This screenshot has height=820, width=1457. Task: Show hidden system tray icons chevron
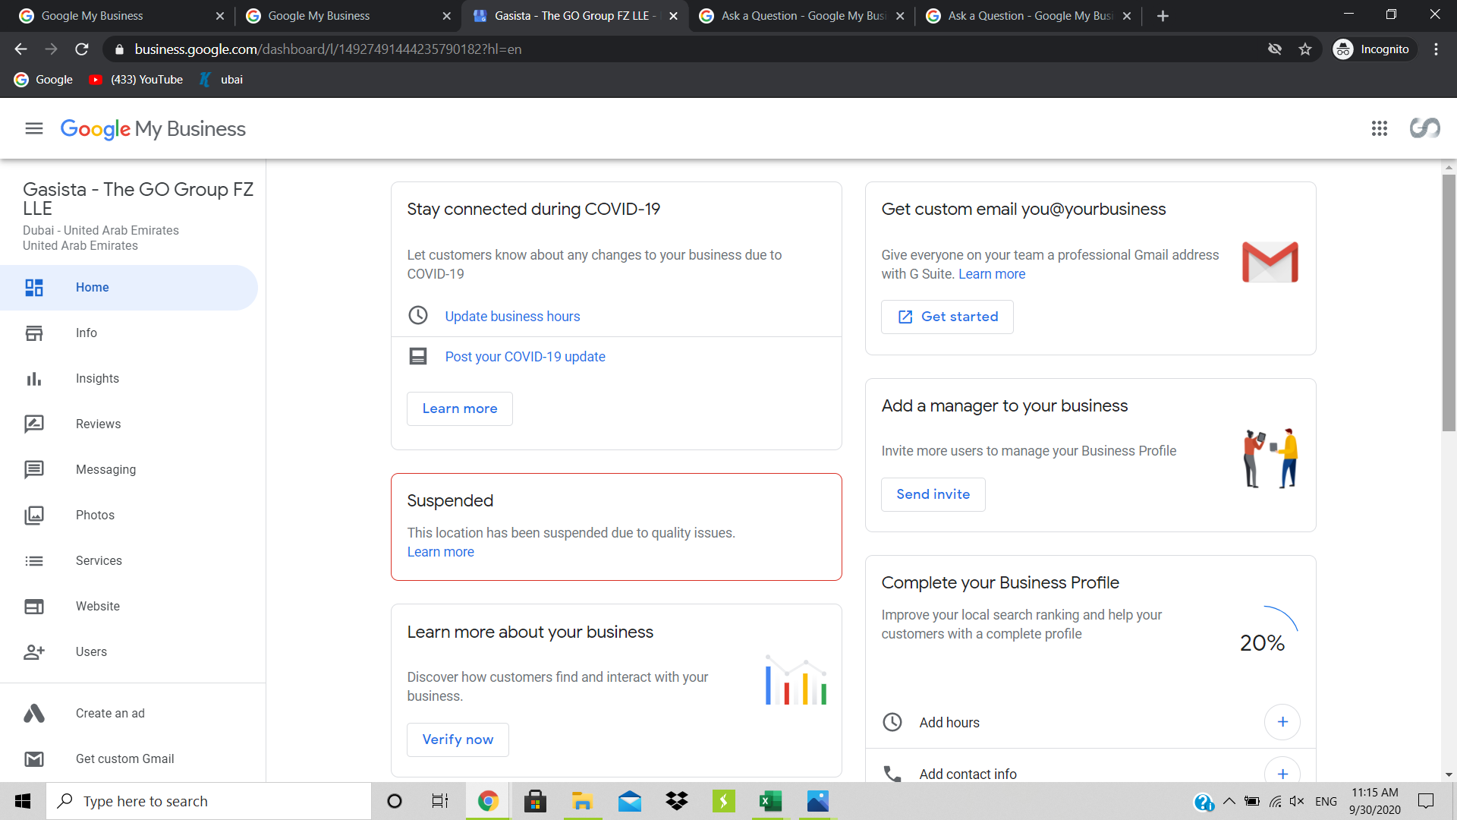[x=1229, y=801]
